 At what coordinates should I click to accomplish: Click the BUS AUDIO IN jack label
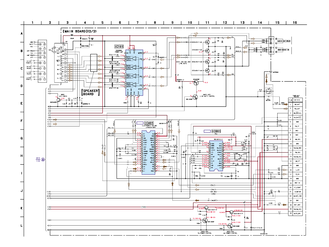coord(284,50)
